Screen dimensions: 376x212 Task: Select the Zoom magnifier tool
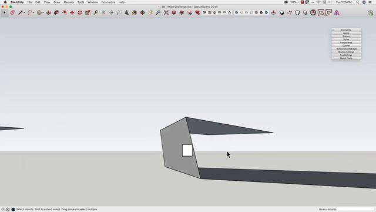(158, 12)
